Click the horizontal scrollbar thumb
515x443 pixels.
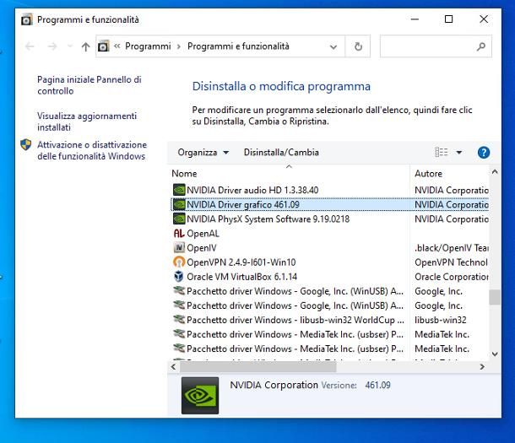tap(257, 367)
